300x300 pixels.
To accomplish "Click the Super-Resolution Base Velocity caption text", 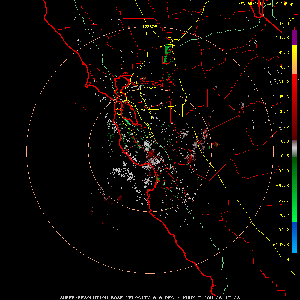I will (x=150, y=298).
